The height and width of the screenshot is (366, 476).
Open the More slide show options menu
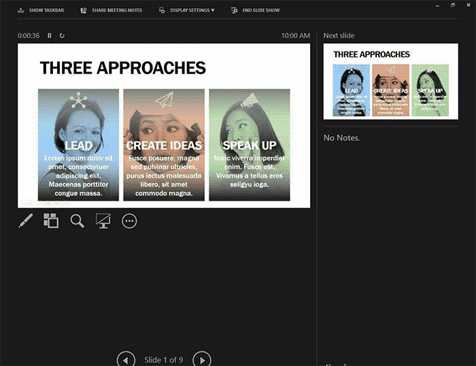tap(129, 221)
